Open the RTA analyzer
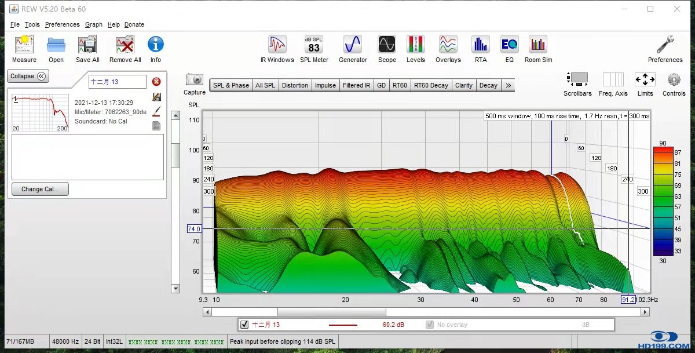Viewport: 695px width, 353px height. (x=480, y=45)
